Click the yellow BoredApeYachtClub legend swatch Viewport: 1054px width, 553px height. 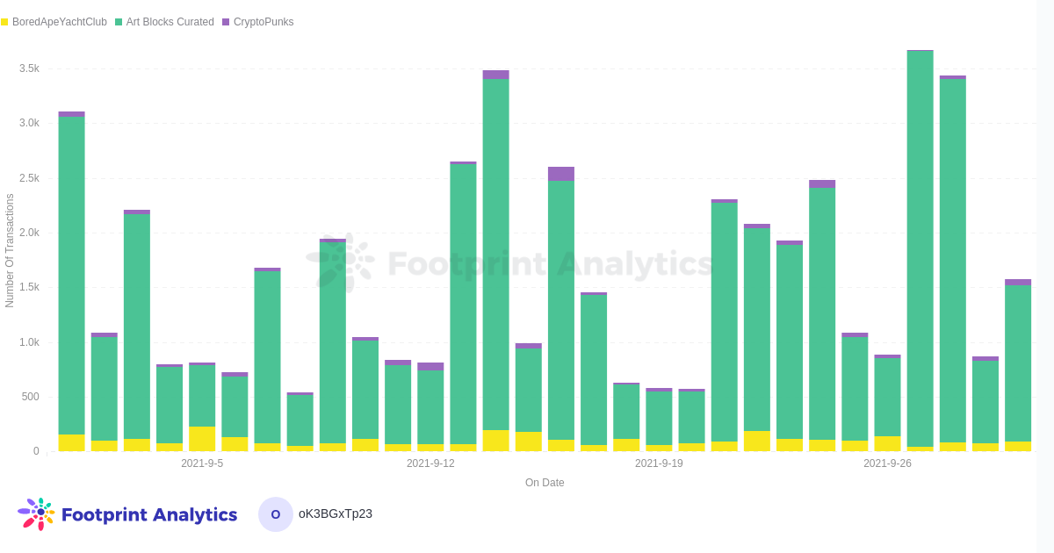[4, 22]
